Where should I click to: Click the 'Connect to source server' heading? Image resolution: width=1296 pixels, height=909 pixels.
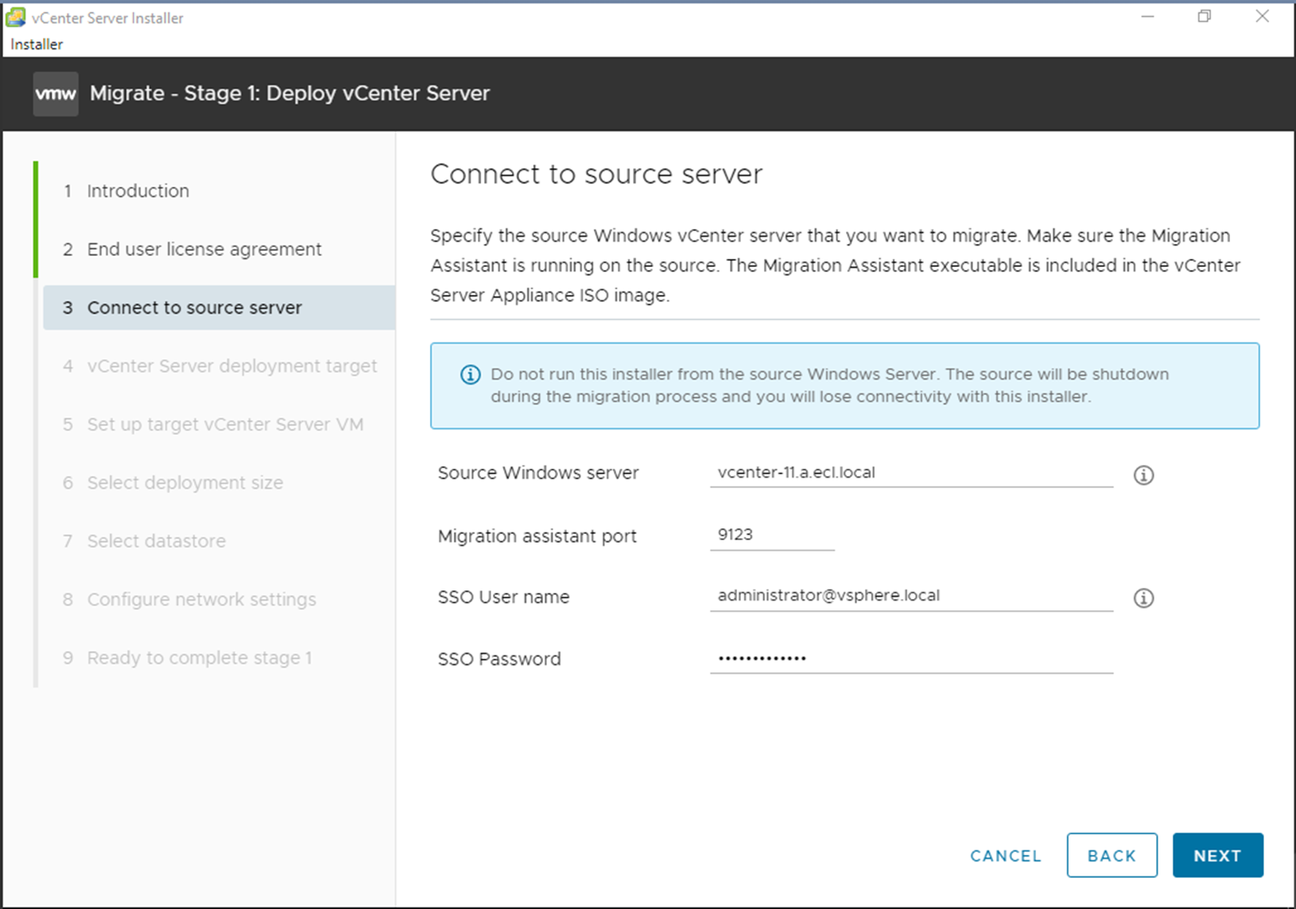[596, 174]
